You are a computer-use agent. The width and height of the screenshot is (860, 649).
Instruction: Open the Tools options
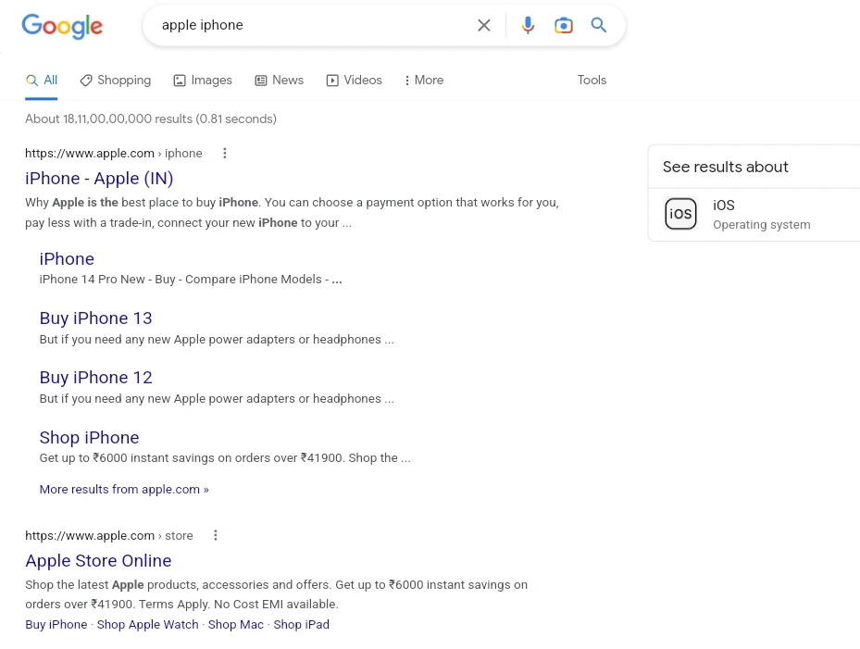[x=592, y=81]
